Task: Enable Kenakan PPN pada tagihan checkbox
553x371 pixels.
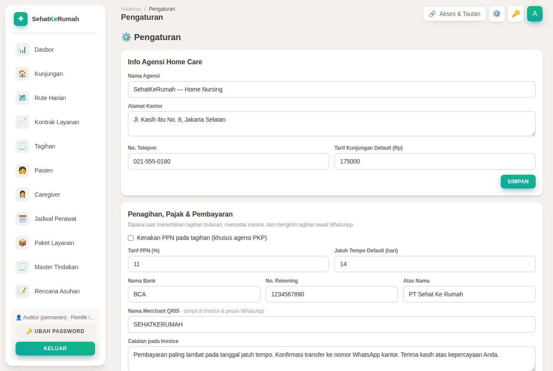Action: click(x=131, y=238)
